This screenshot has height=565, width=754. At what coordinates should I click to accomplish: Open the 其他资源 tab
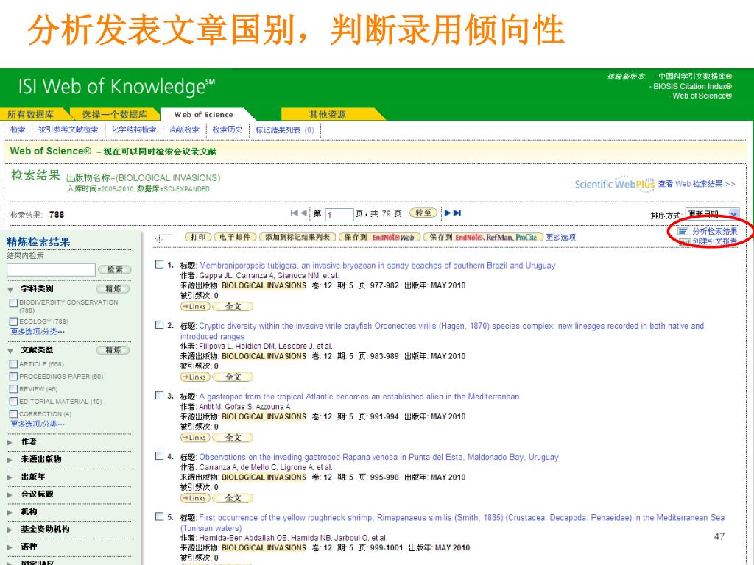(x=328, y=114)
